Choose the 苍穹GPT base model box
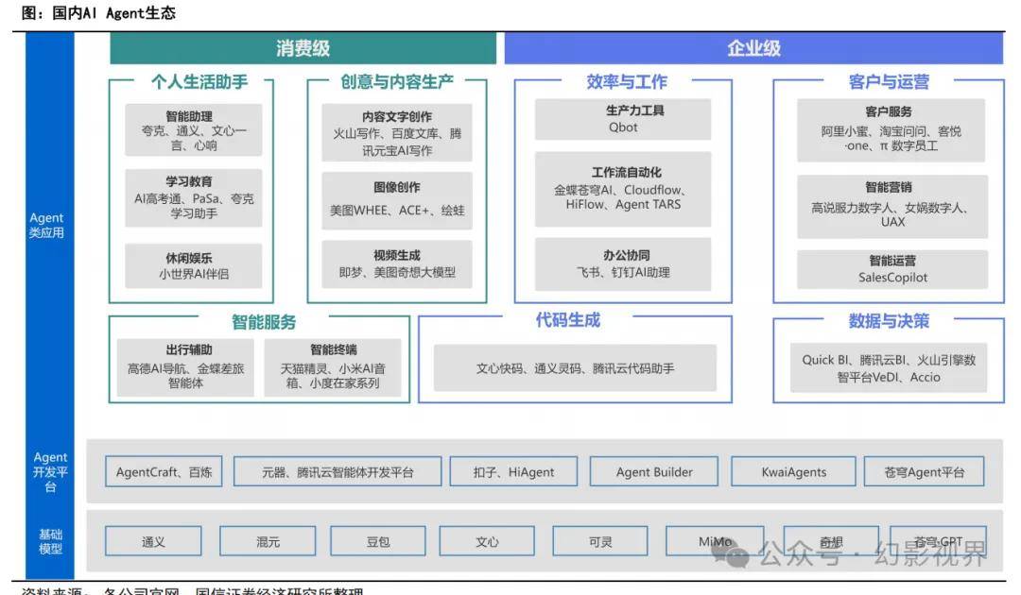 [x=938, y=541]
